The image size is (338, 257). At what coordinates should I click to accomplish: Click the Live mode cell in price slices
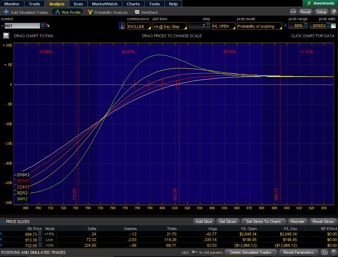coord(49,240)
